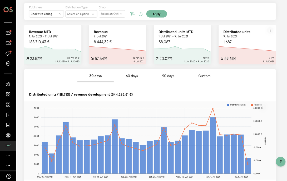This screenshot has width=287, height=181.
Task: Open three-dot menu on Distributed units card
Action: pyautogui.click(x=270, y=30)
